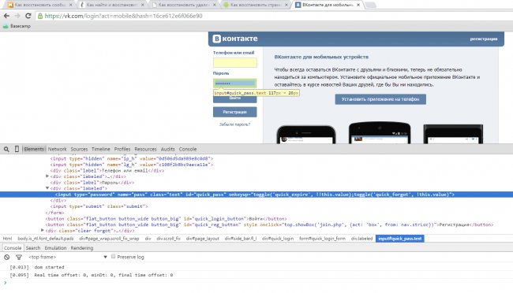The image size is (513, 293).
Task: Open console filter funnel icon
Action: 19,257
